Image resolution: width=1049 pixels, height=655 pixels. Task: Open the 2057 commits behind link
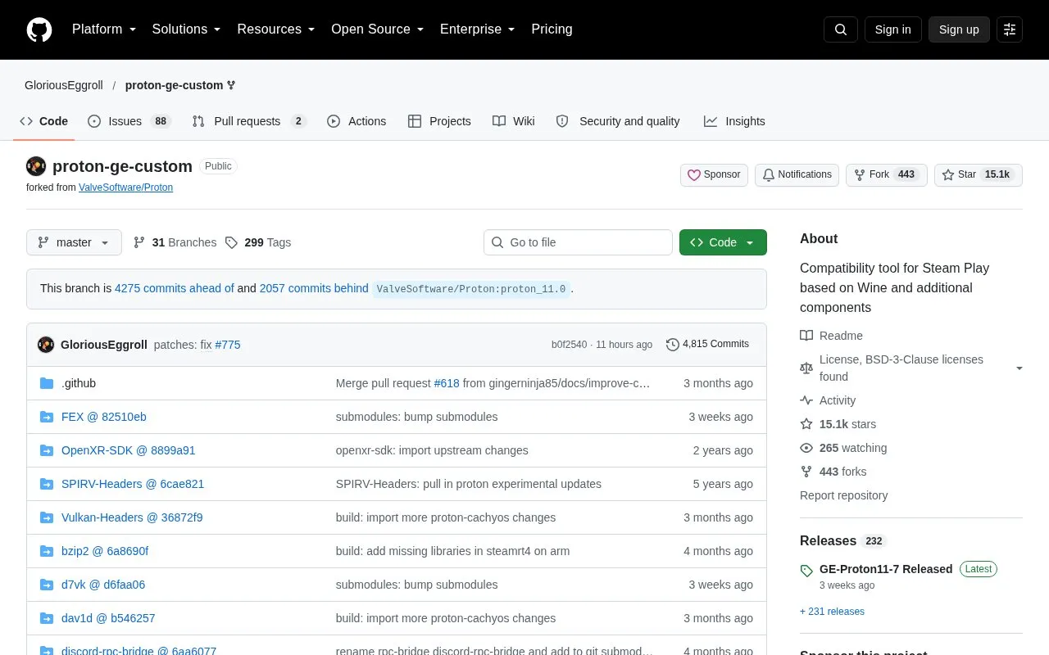tap(314, 288)
